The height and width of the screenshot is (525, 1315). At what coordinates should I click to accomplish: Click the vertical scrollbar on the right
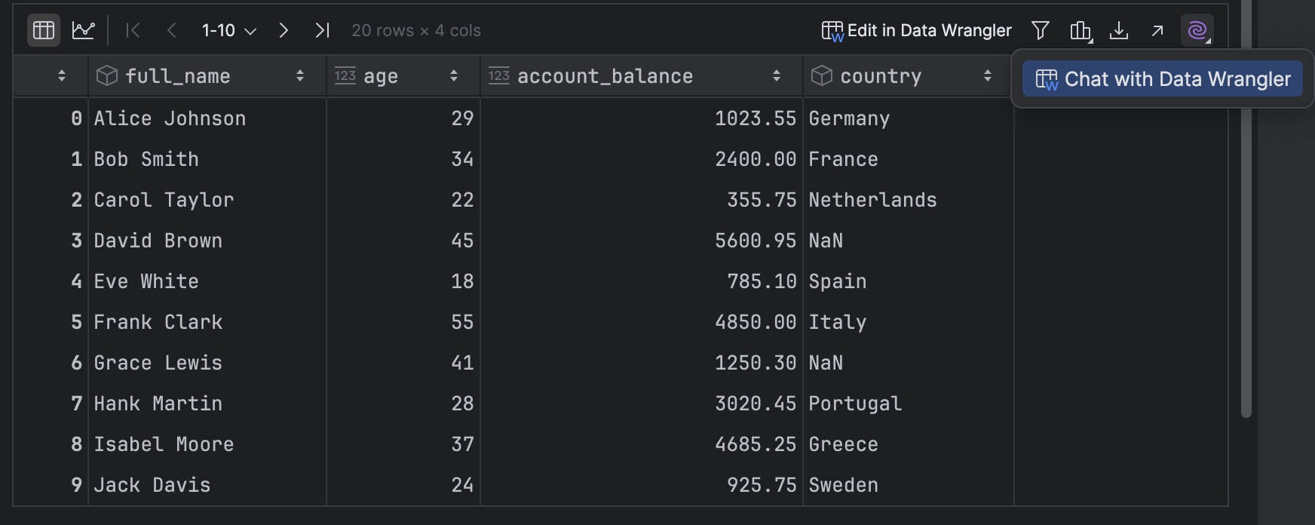[1246, 226]
